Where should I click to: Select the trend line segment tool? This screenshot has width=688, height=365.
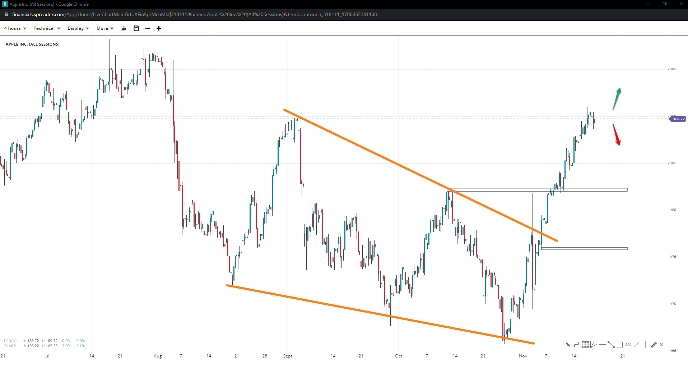coord(611,345)
